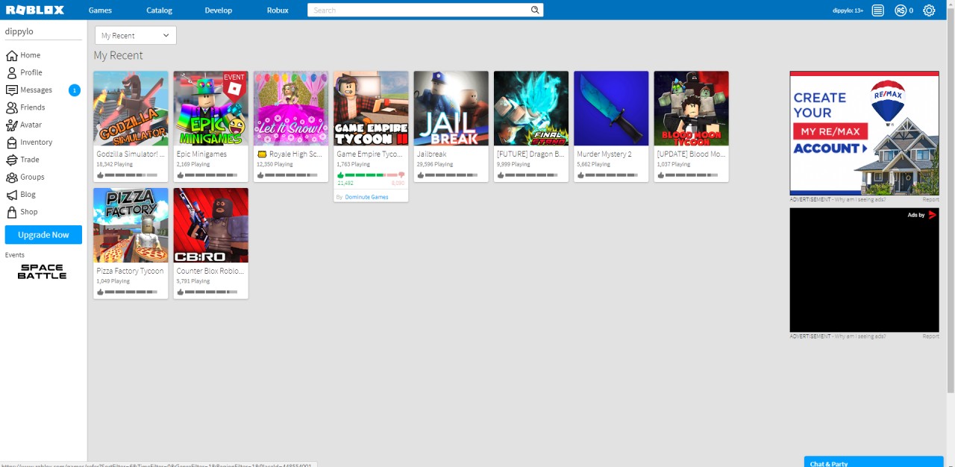Open the notifications feed icon
Viewport: 955px width, 467px height.
(878, 10)
